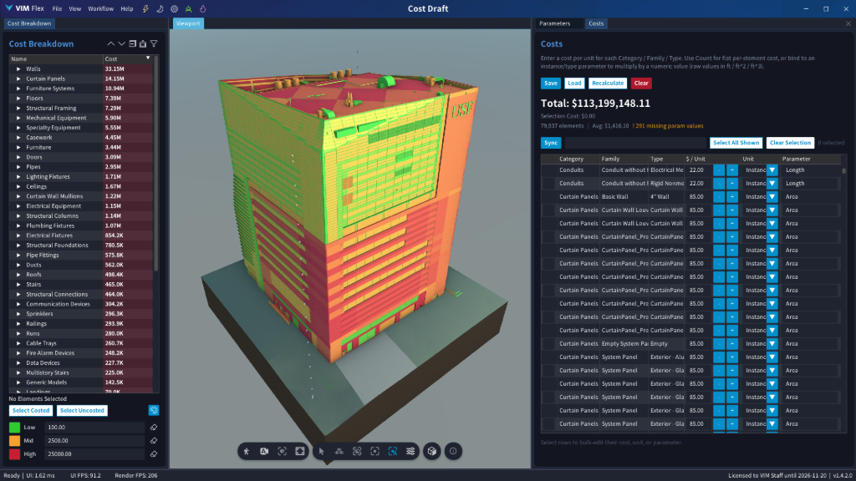Select the Costs tab
Viewport: 856px width, 481px height.
coord(596,23)
